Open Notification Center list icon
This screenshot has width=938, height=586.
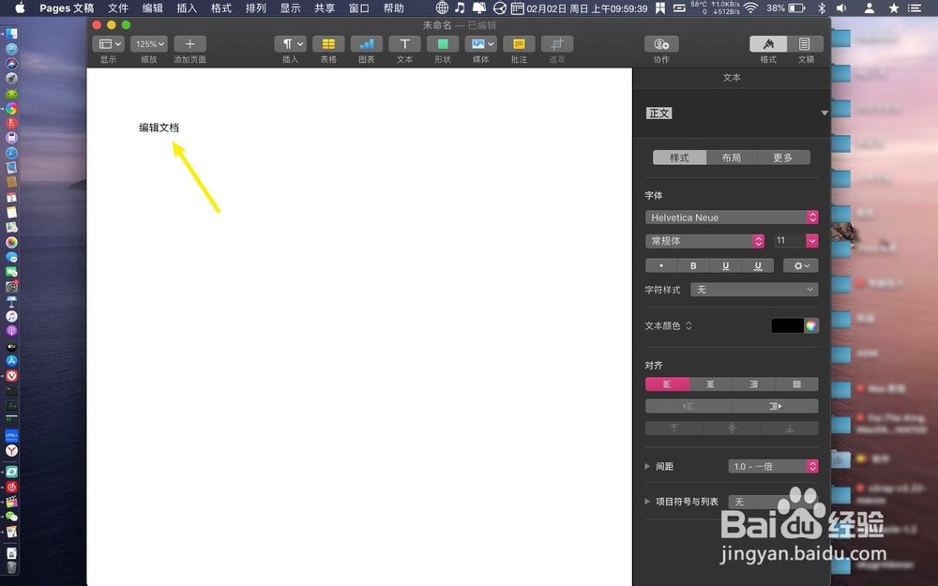point(914,8)
